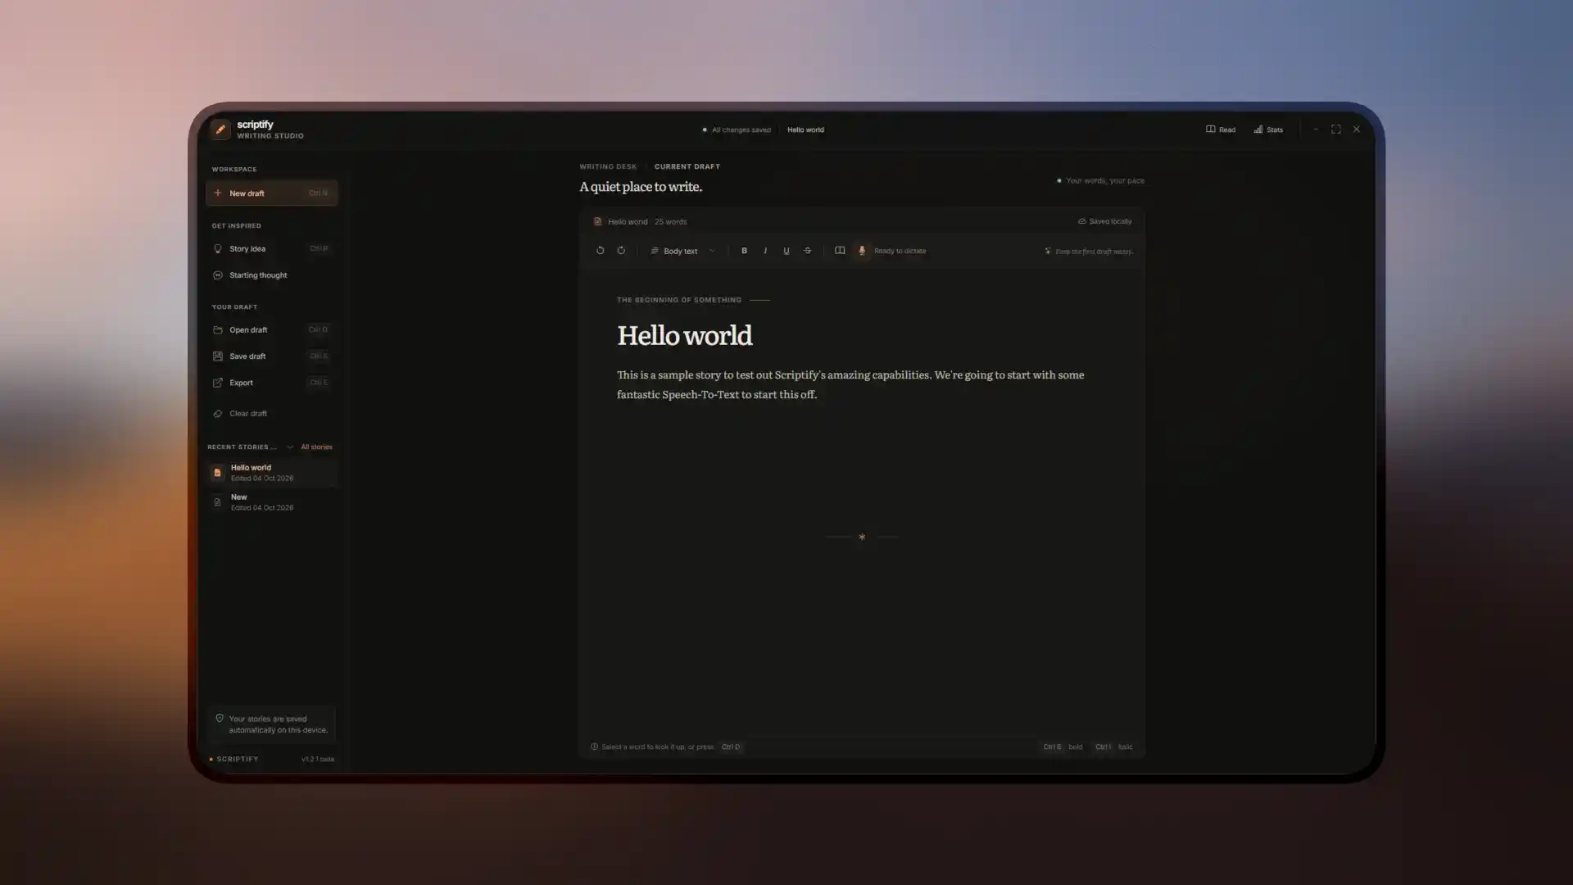Open the Hello world recent story
Viewport: 1573px width, 885px height.
tap(271, 473)
